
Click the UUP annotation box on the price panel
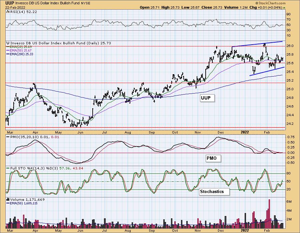(x=207, y=98)
